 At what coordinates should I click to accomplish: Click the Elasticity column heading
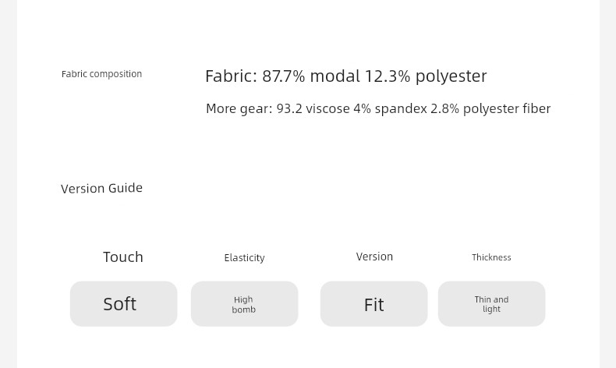(244, 257)
